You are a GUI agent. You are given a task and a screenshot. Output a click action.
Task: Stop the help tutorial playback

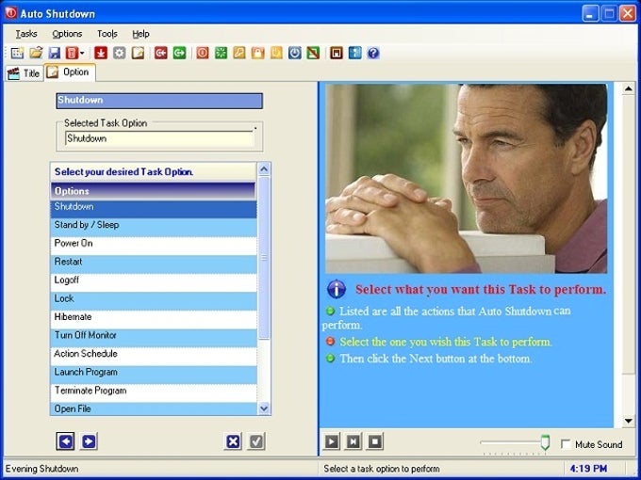pos(375,441)
